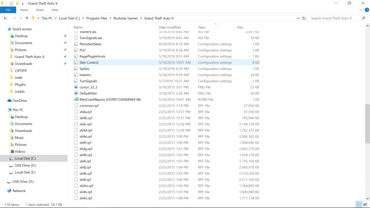Viewport: 370px width, 208px height.
Task: Switch to the Home ribbon tab
Action: (24, 10)
